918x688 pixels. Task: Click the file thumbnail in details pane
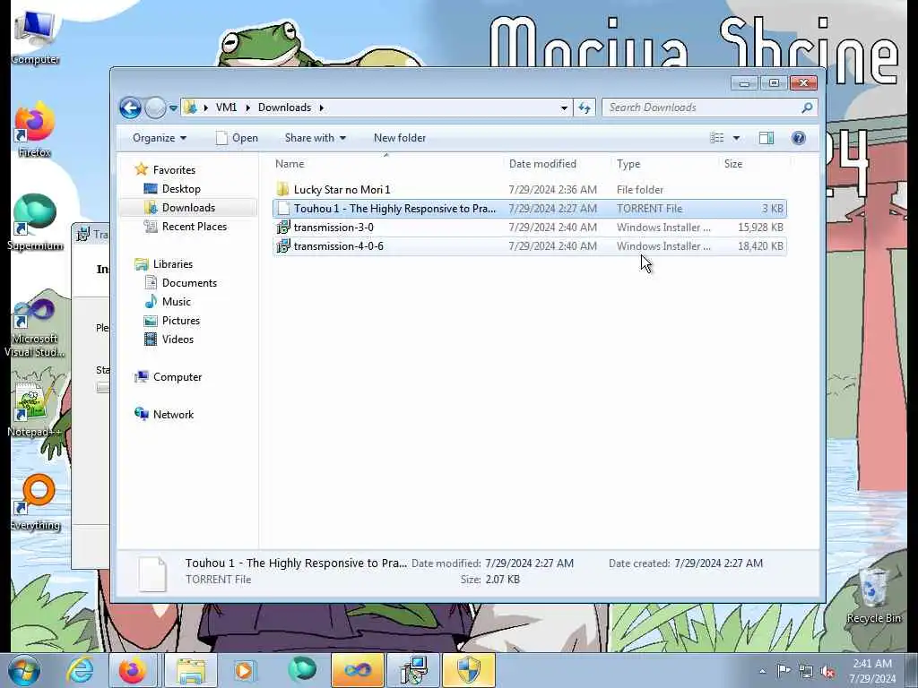[152, 572]
